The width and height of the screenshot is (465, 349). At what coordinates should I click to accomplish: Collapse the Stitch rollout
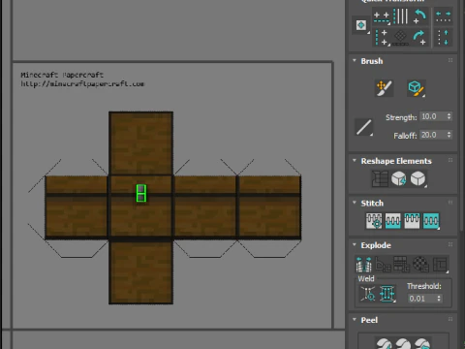(355, 203)
